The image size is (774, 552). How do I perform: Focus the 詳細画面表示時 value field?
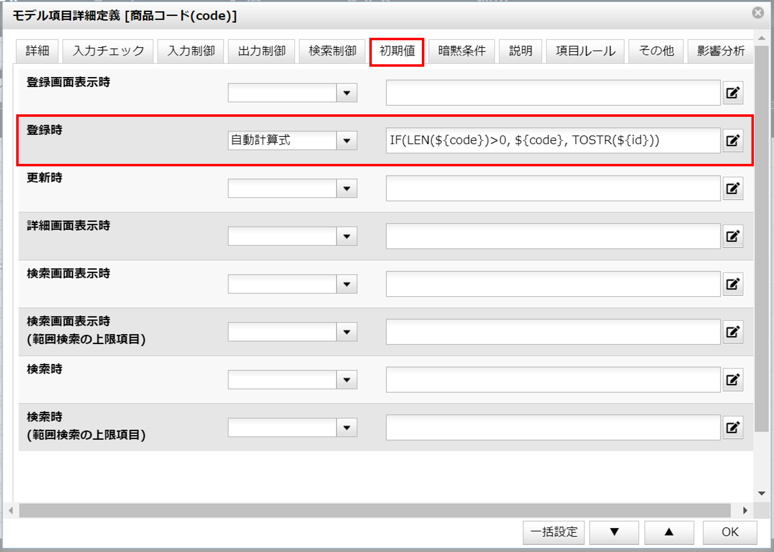(553, 237)
